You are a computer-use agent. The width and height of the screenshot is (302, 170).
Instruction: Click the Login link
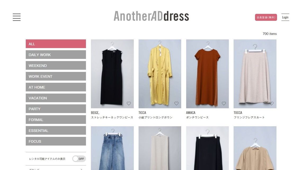(x=285, y=17)
